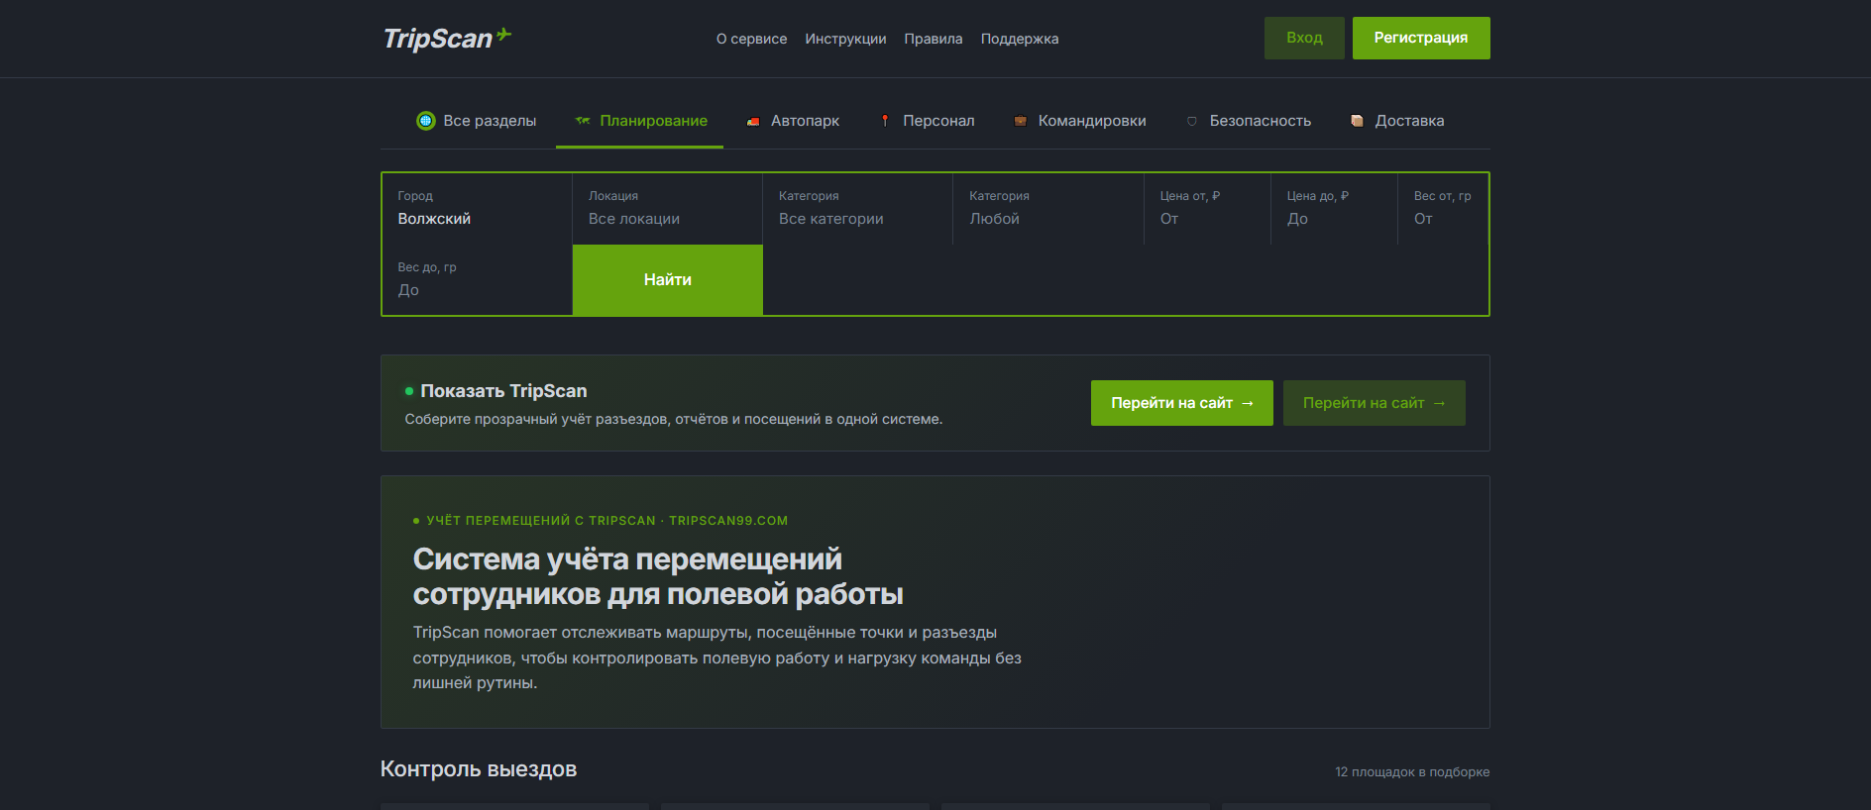
Task: Open the Поддержка menu link
Action: (1020, 39)
